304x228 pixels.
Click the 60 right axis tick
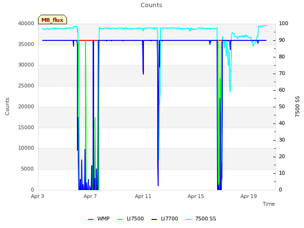(x=282, y=90)
